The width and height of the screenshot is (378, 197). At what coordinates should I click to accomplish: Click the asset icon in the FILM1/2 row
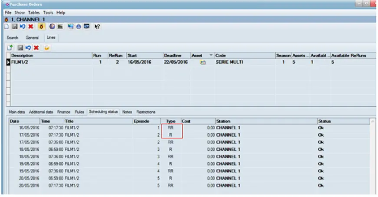(202, 62)
